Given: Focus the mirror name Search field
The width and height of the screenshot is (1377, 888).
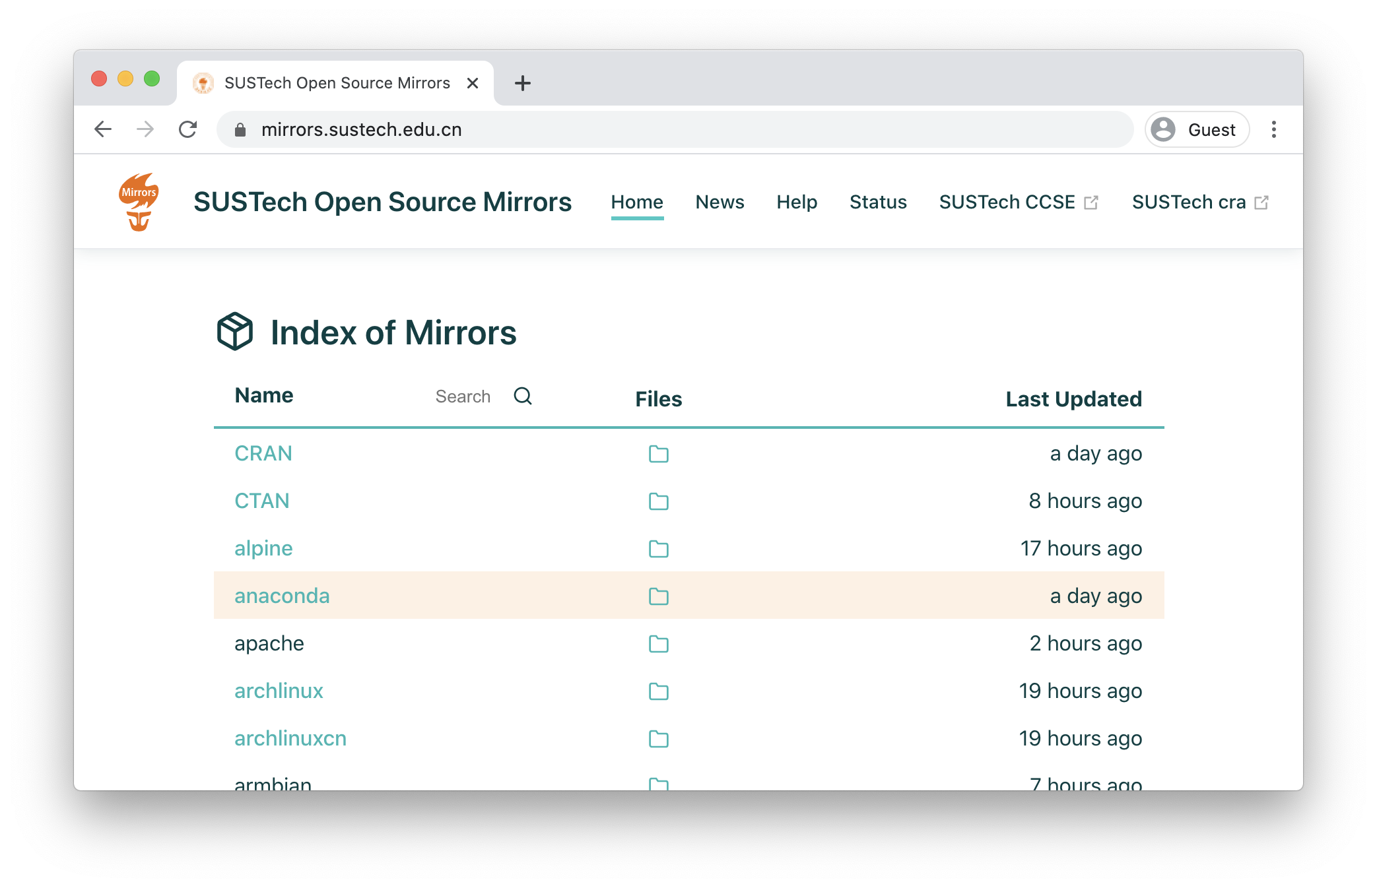Looking at the screenshot, I should [x=463, y=396].
